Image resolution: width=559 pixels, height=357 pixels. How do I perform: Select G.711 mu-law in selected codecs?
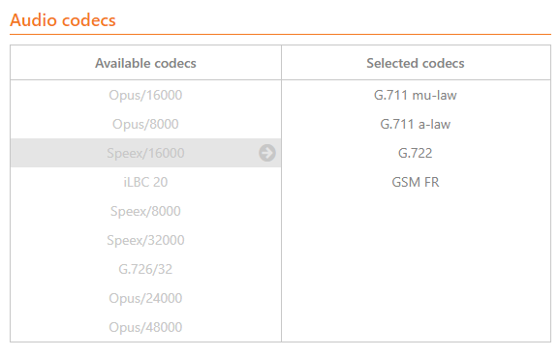[x=416, y=95]
